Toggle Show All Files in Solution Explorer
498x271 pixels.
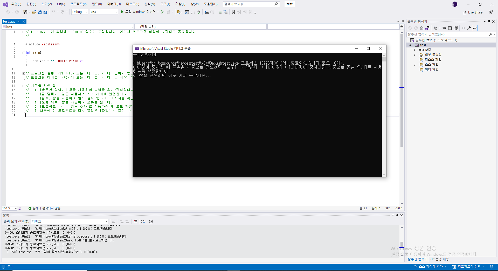pos(456,28)
